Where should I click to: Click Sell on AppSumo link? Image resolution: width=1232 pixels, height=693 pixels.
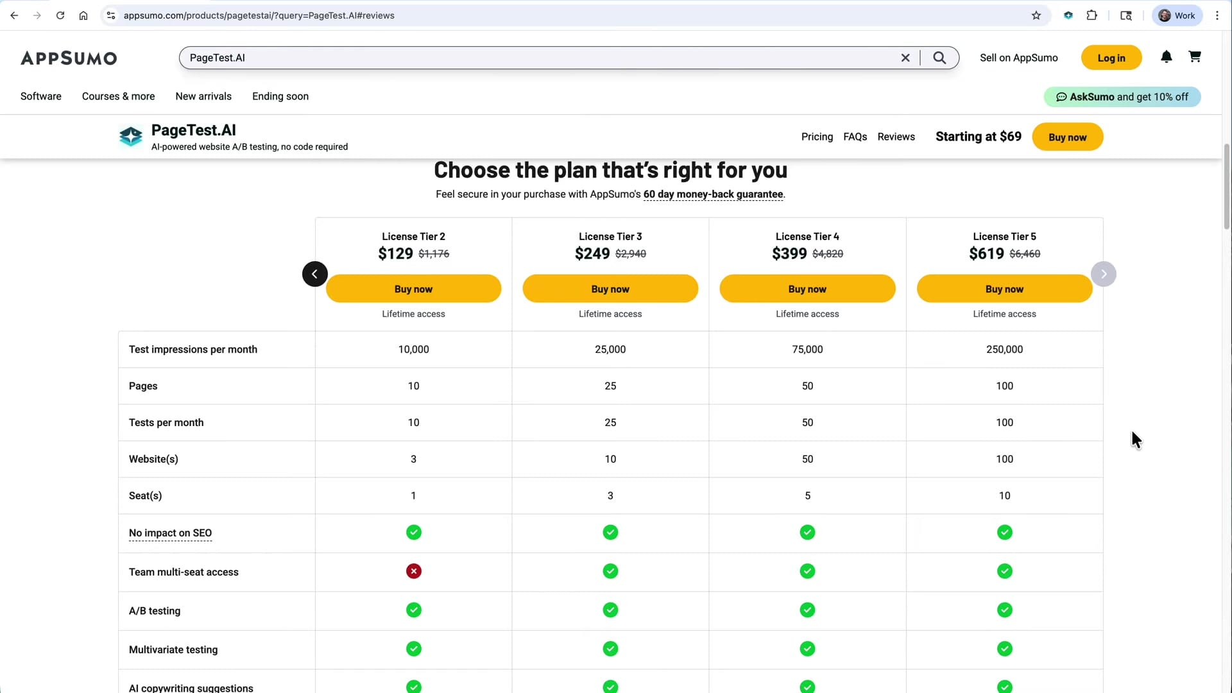click(x=1018, y=58)
